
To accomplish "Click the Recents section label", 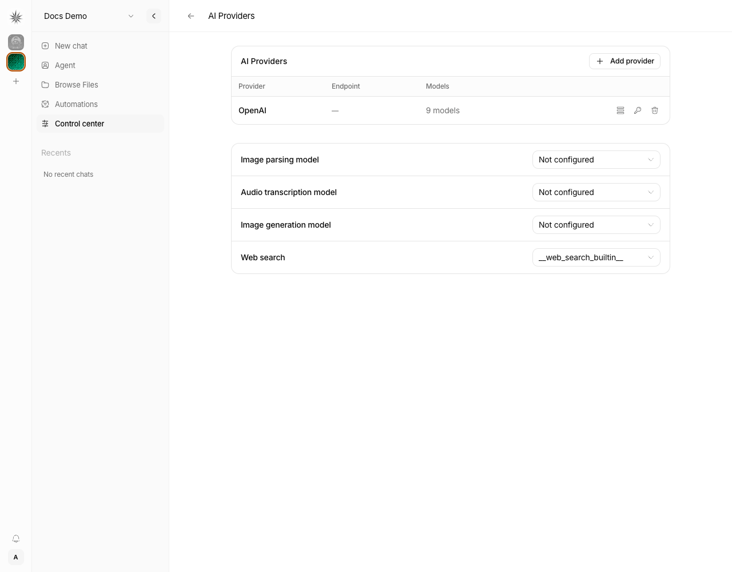I will point(56,153).
